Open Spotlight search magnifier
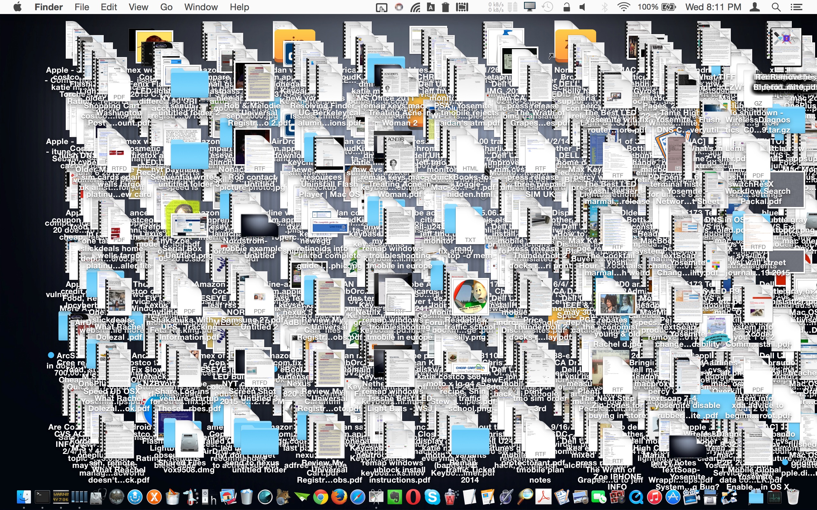 pos(776,7)
